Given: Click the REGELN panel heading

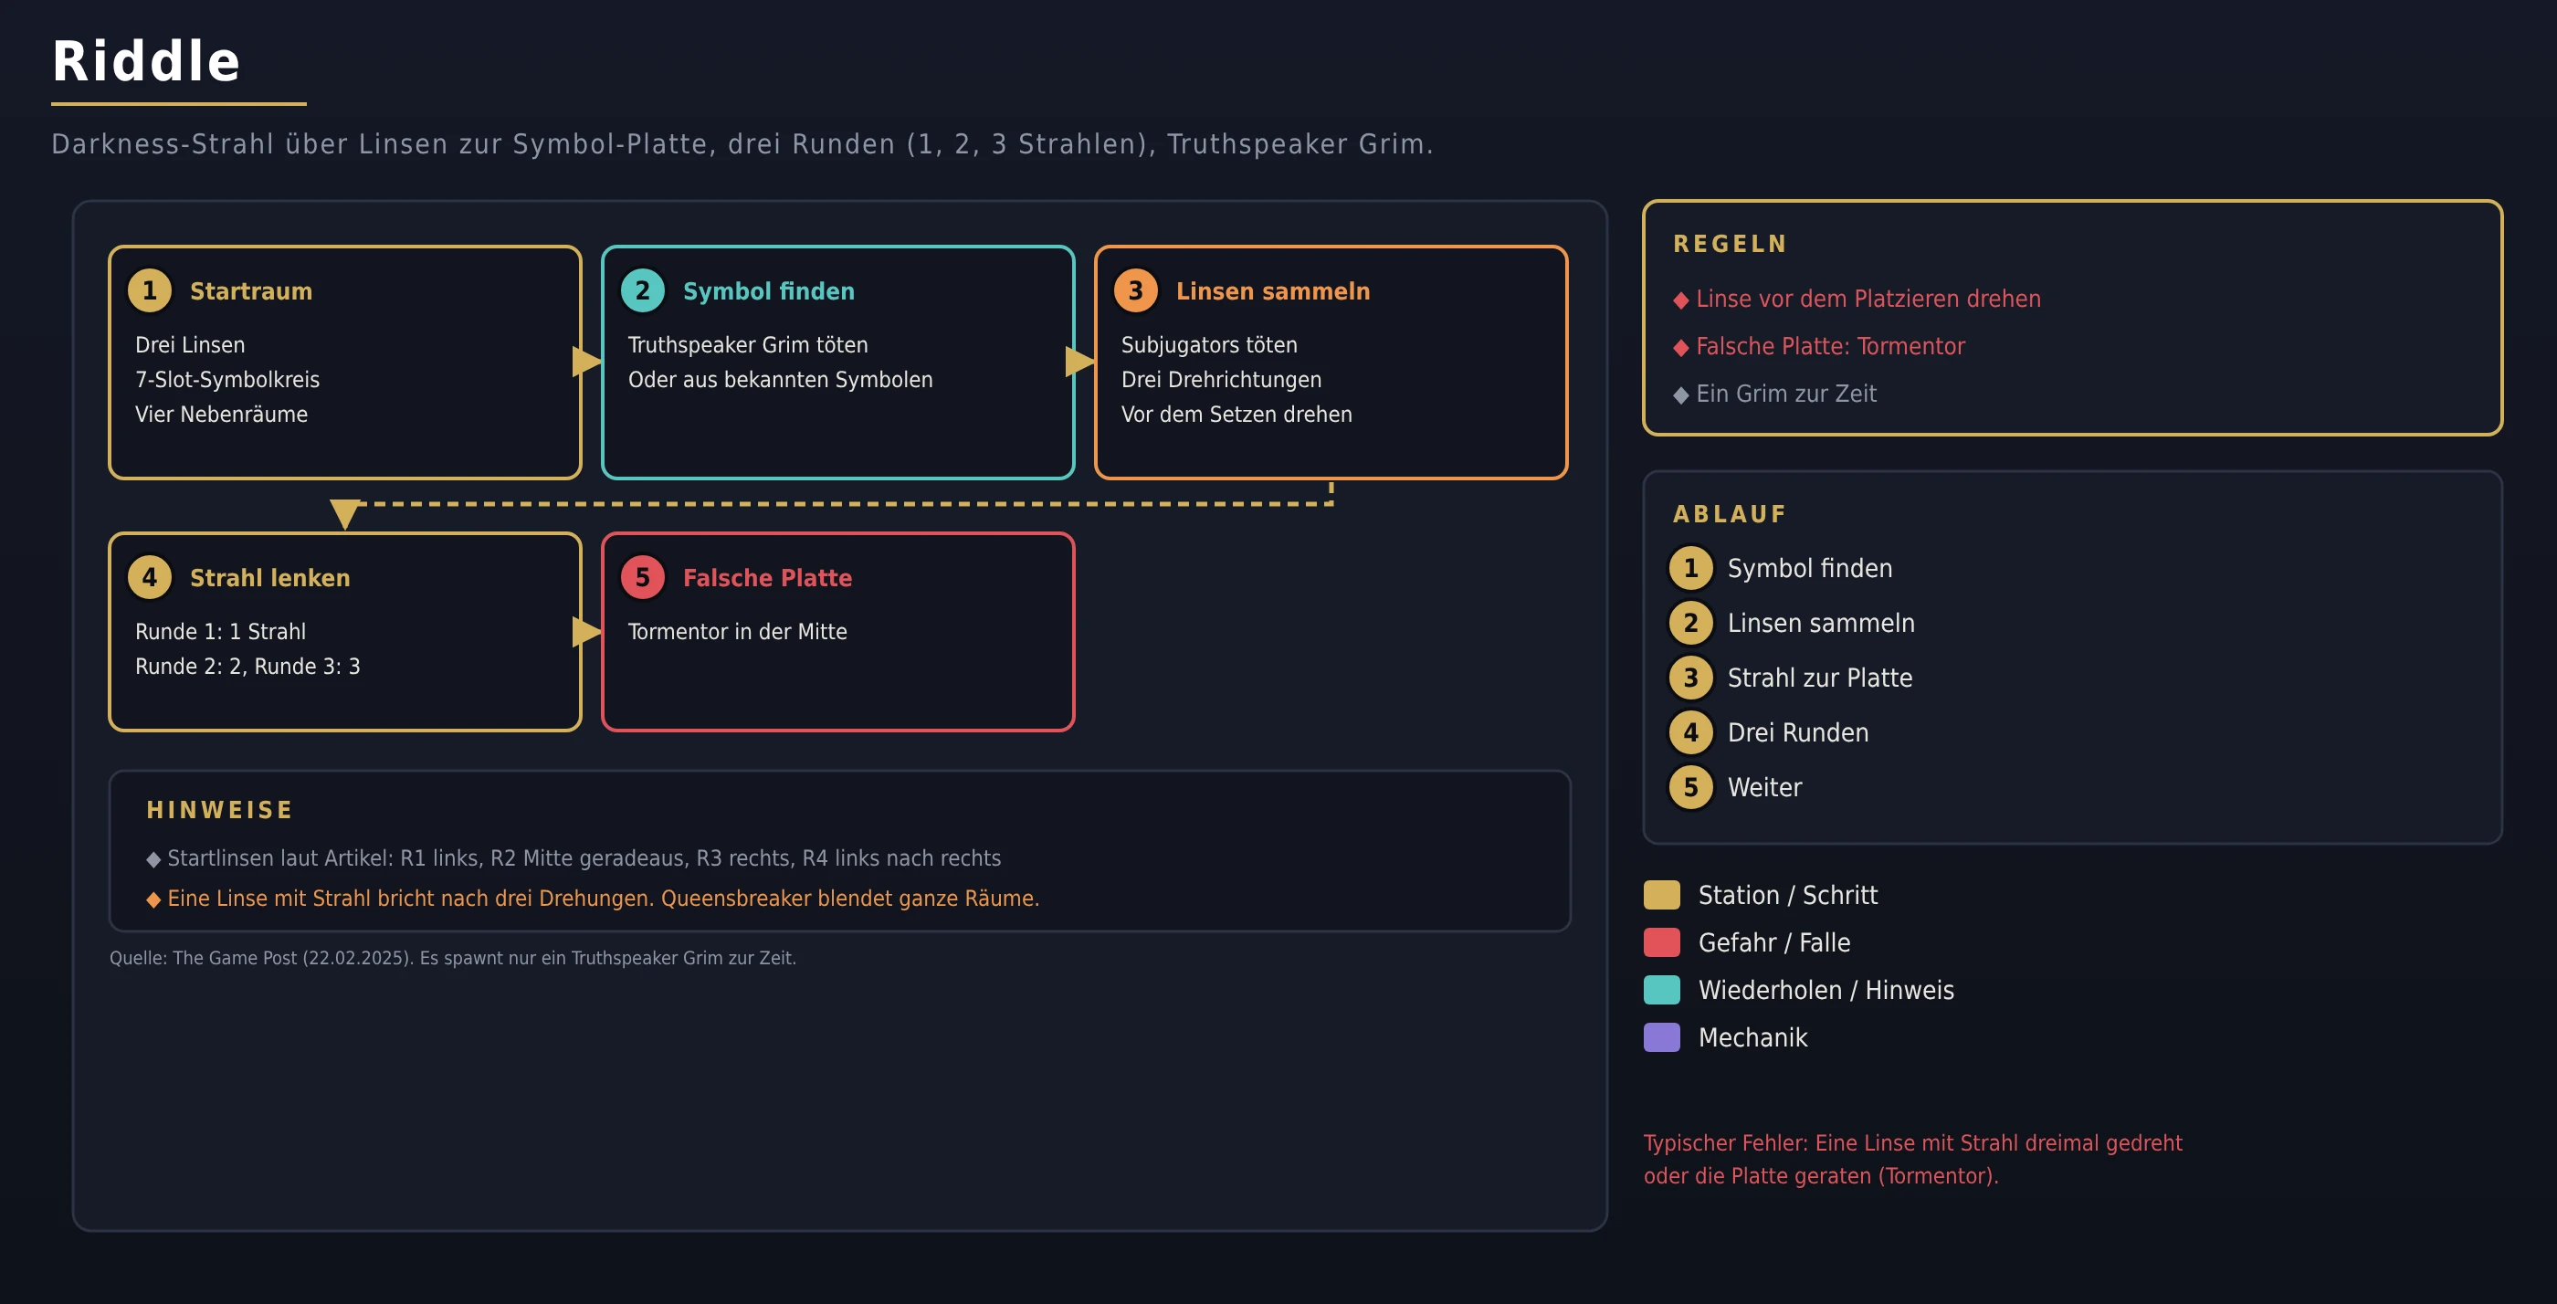Looking at the screenshot, I should tap(1731, 243).
